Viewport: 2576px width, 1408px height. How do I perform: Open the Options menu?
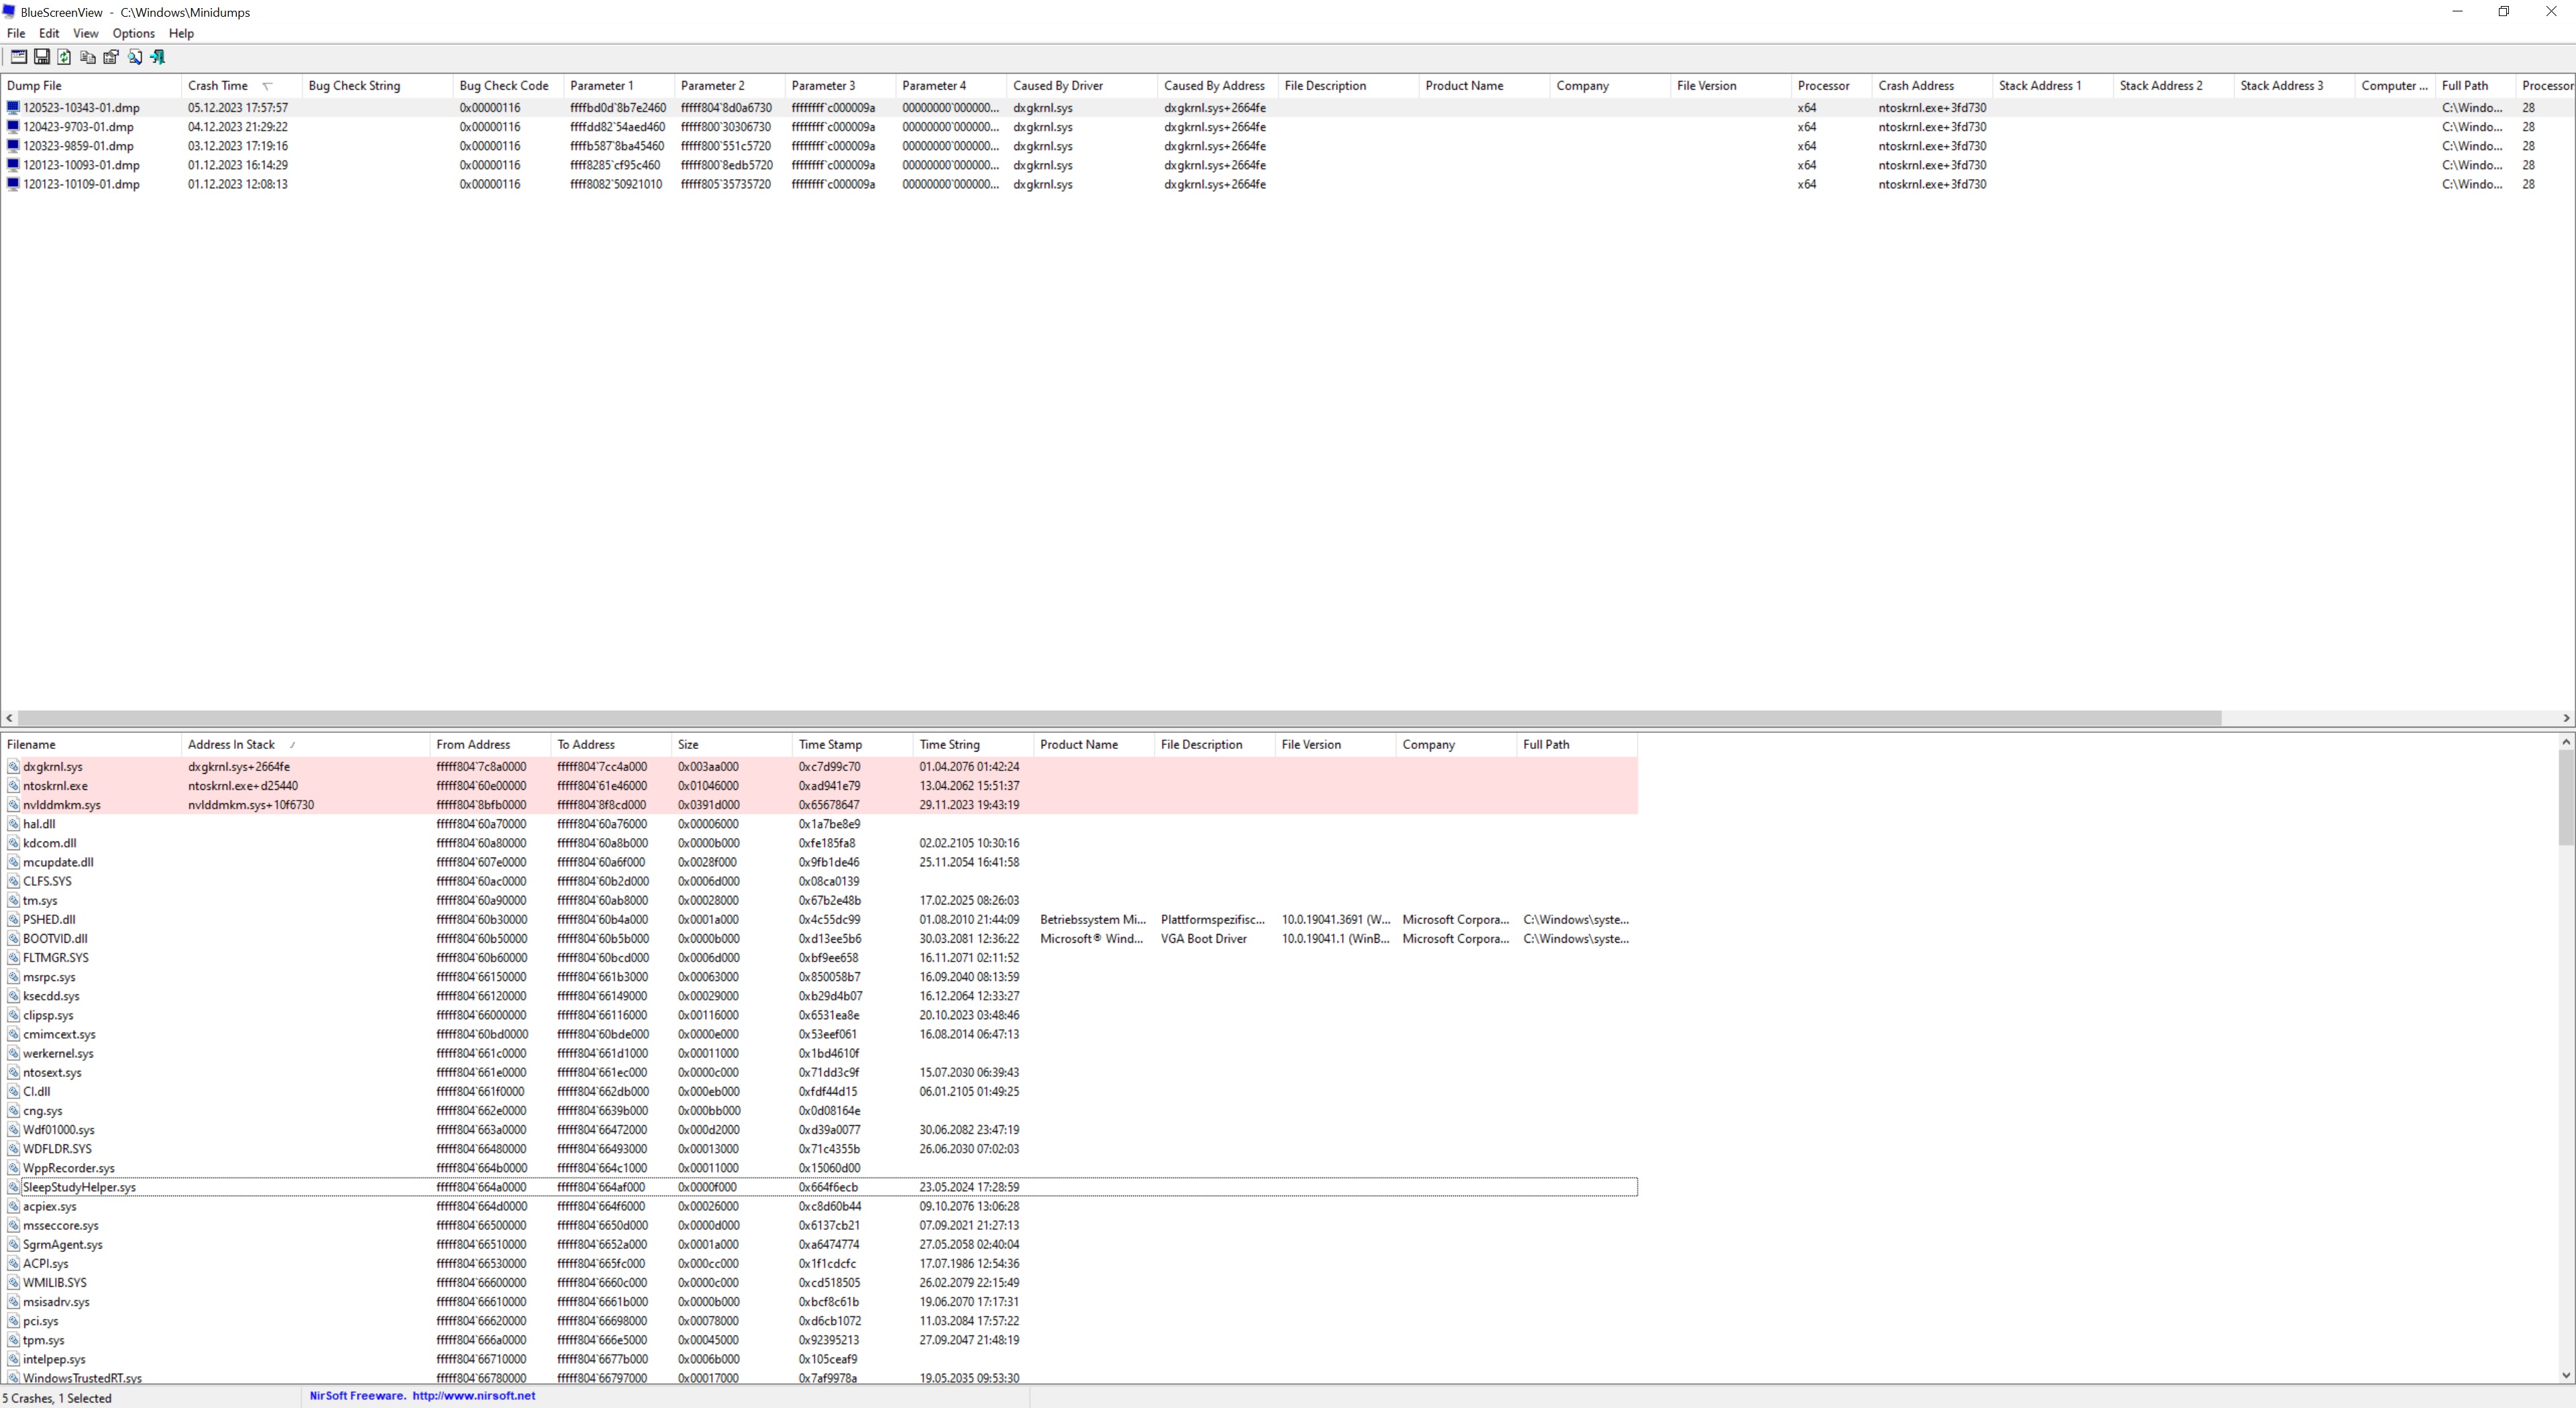click(x=133, y=33)
